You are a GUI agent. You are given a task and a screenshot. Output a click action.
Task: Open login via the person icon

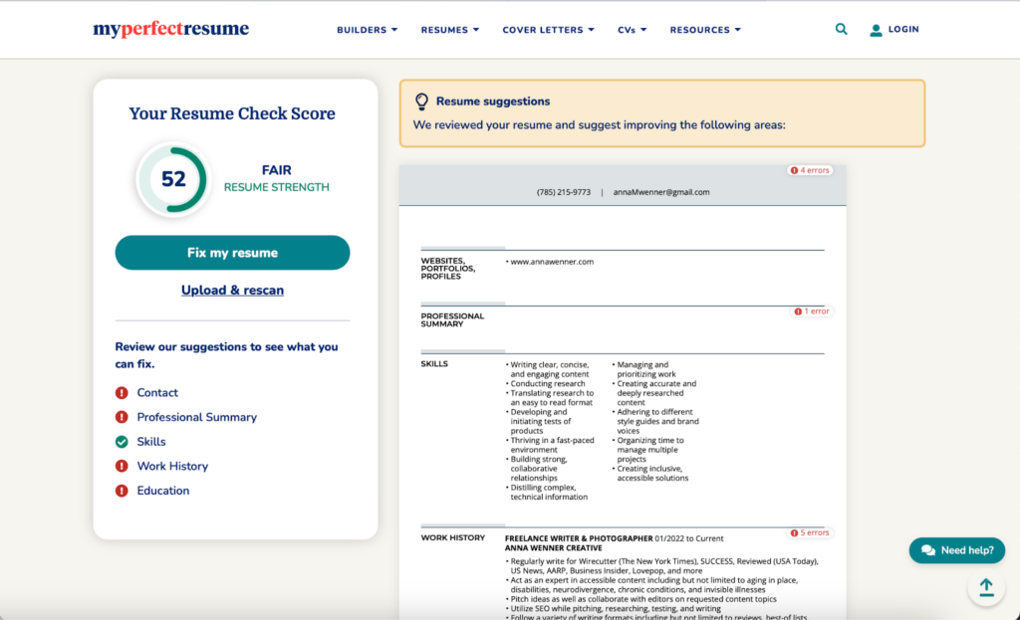(877, 29)
